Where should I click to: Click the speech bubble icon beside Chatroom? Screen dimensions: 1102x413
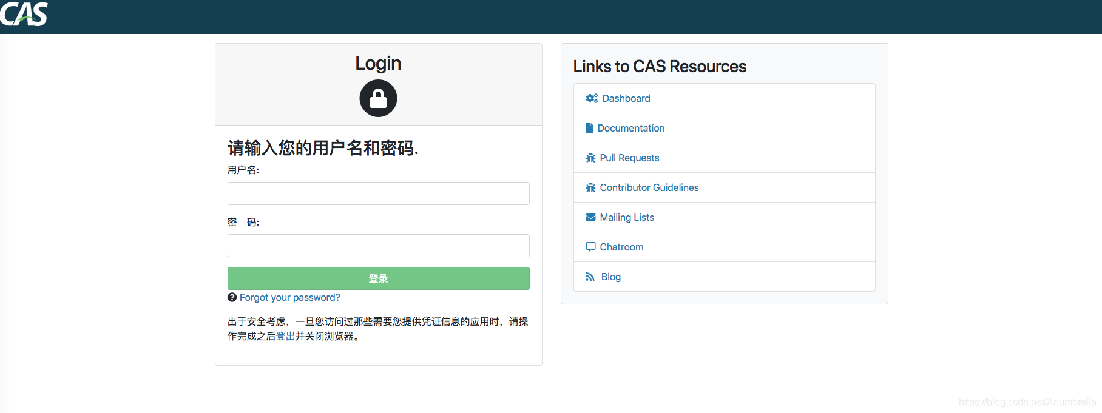(x=590, y=247)
